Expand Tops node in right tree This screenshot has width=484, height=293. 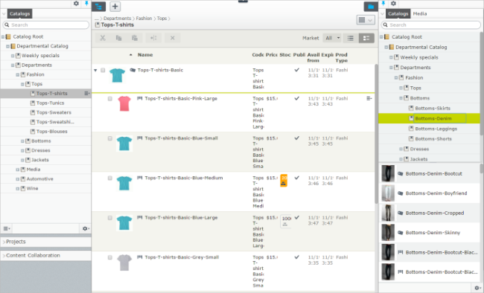coord(401,88)
